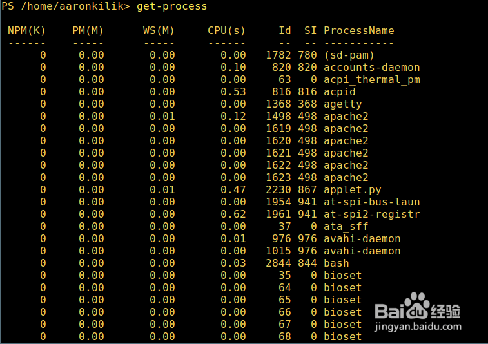Click the prompt path /home/aaronkilik
Image resolution: width=488 pixels, height=344 pixels.
[x=72, y=6]
